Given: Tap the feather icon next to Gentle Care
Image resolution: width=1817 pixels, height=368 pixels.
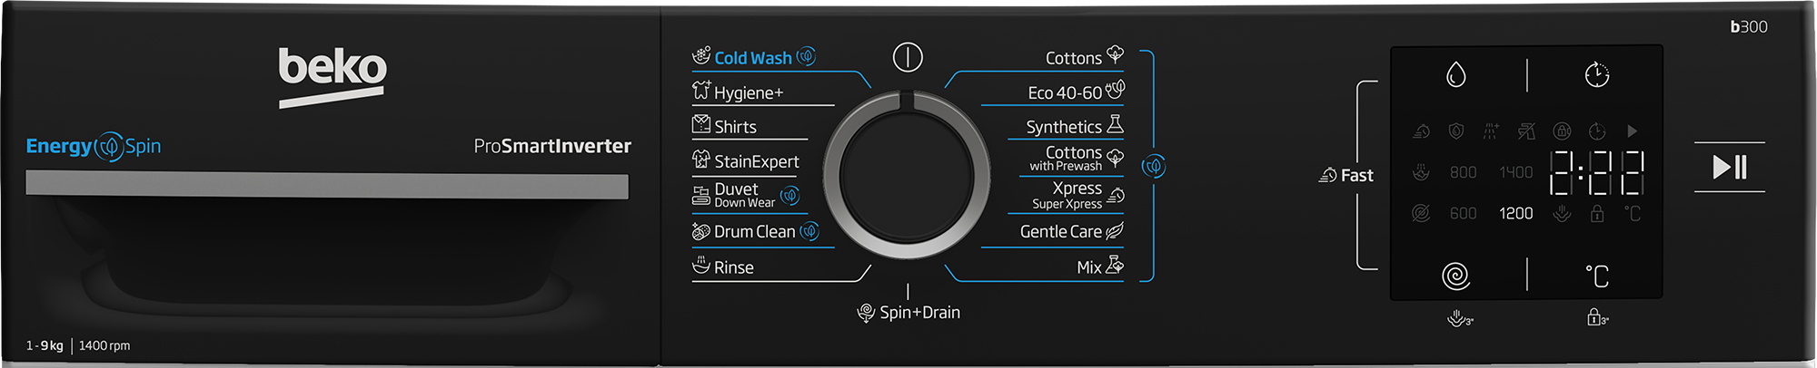Looking at the screenshot, I should (x=1115, y=230).
